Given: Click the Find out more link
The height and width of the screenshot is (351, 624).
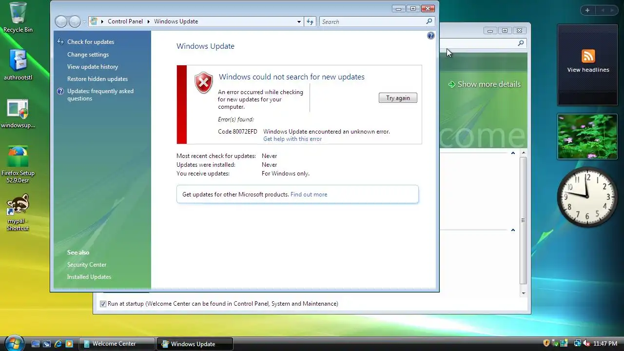Looking at the screenshot, I should 309,195.
